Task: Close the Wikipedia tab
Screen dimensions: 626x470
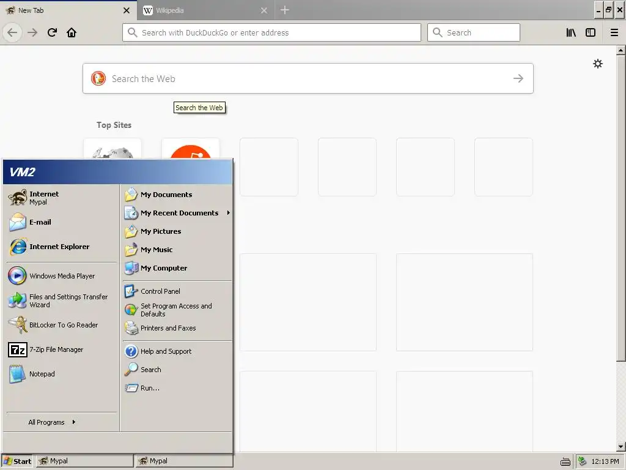Action: pos(264,10)
